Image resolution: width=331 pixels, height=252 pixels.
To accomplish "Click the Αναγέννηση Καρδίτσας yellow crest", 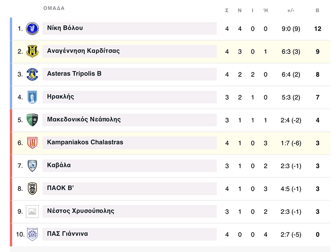I will tap(32, 52).
